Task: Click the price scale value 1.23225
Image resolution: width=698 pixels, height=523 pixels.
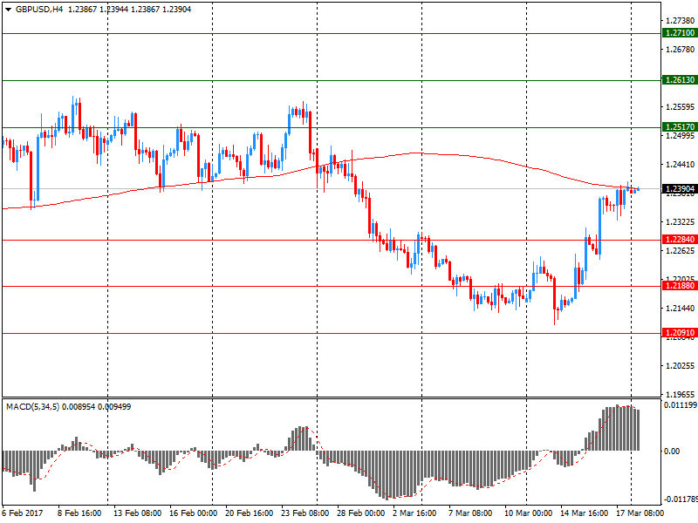Action: [681, 222]
